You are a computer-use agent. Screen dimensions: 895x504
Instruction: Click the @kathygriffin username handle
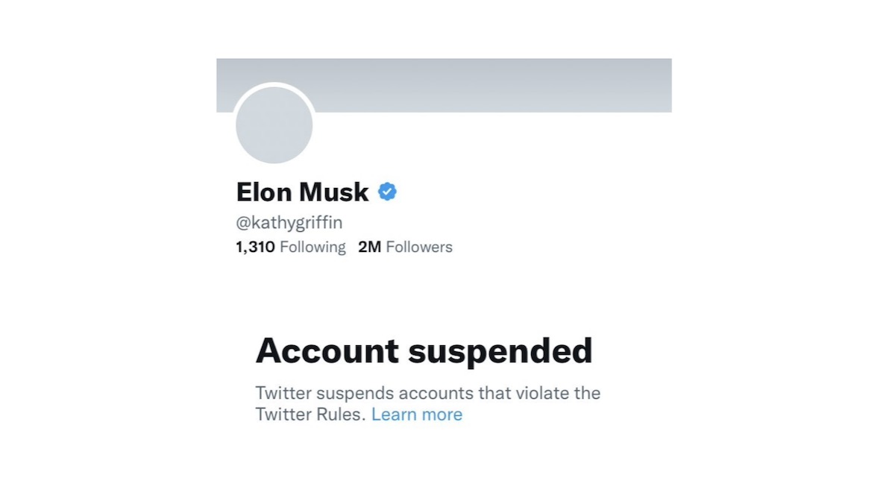click(289, 222)
